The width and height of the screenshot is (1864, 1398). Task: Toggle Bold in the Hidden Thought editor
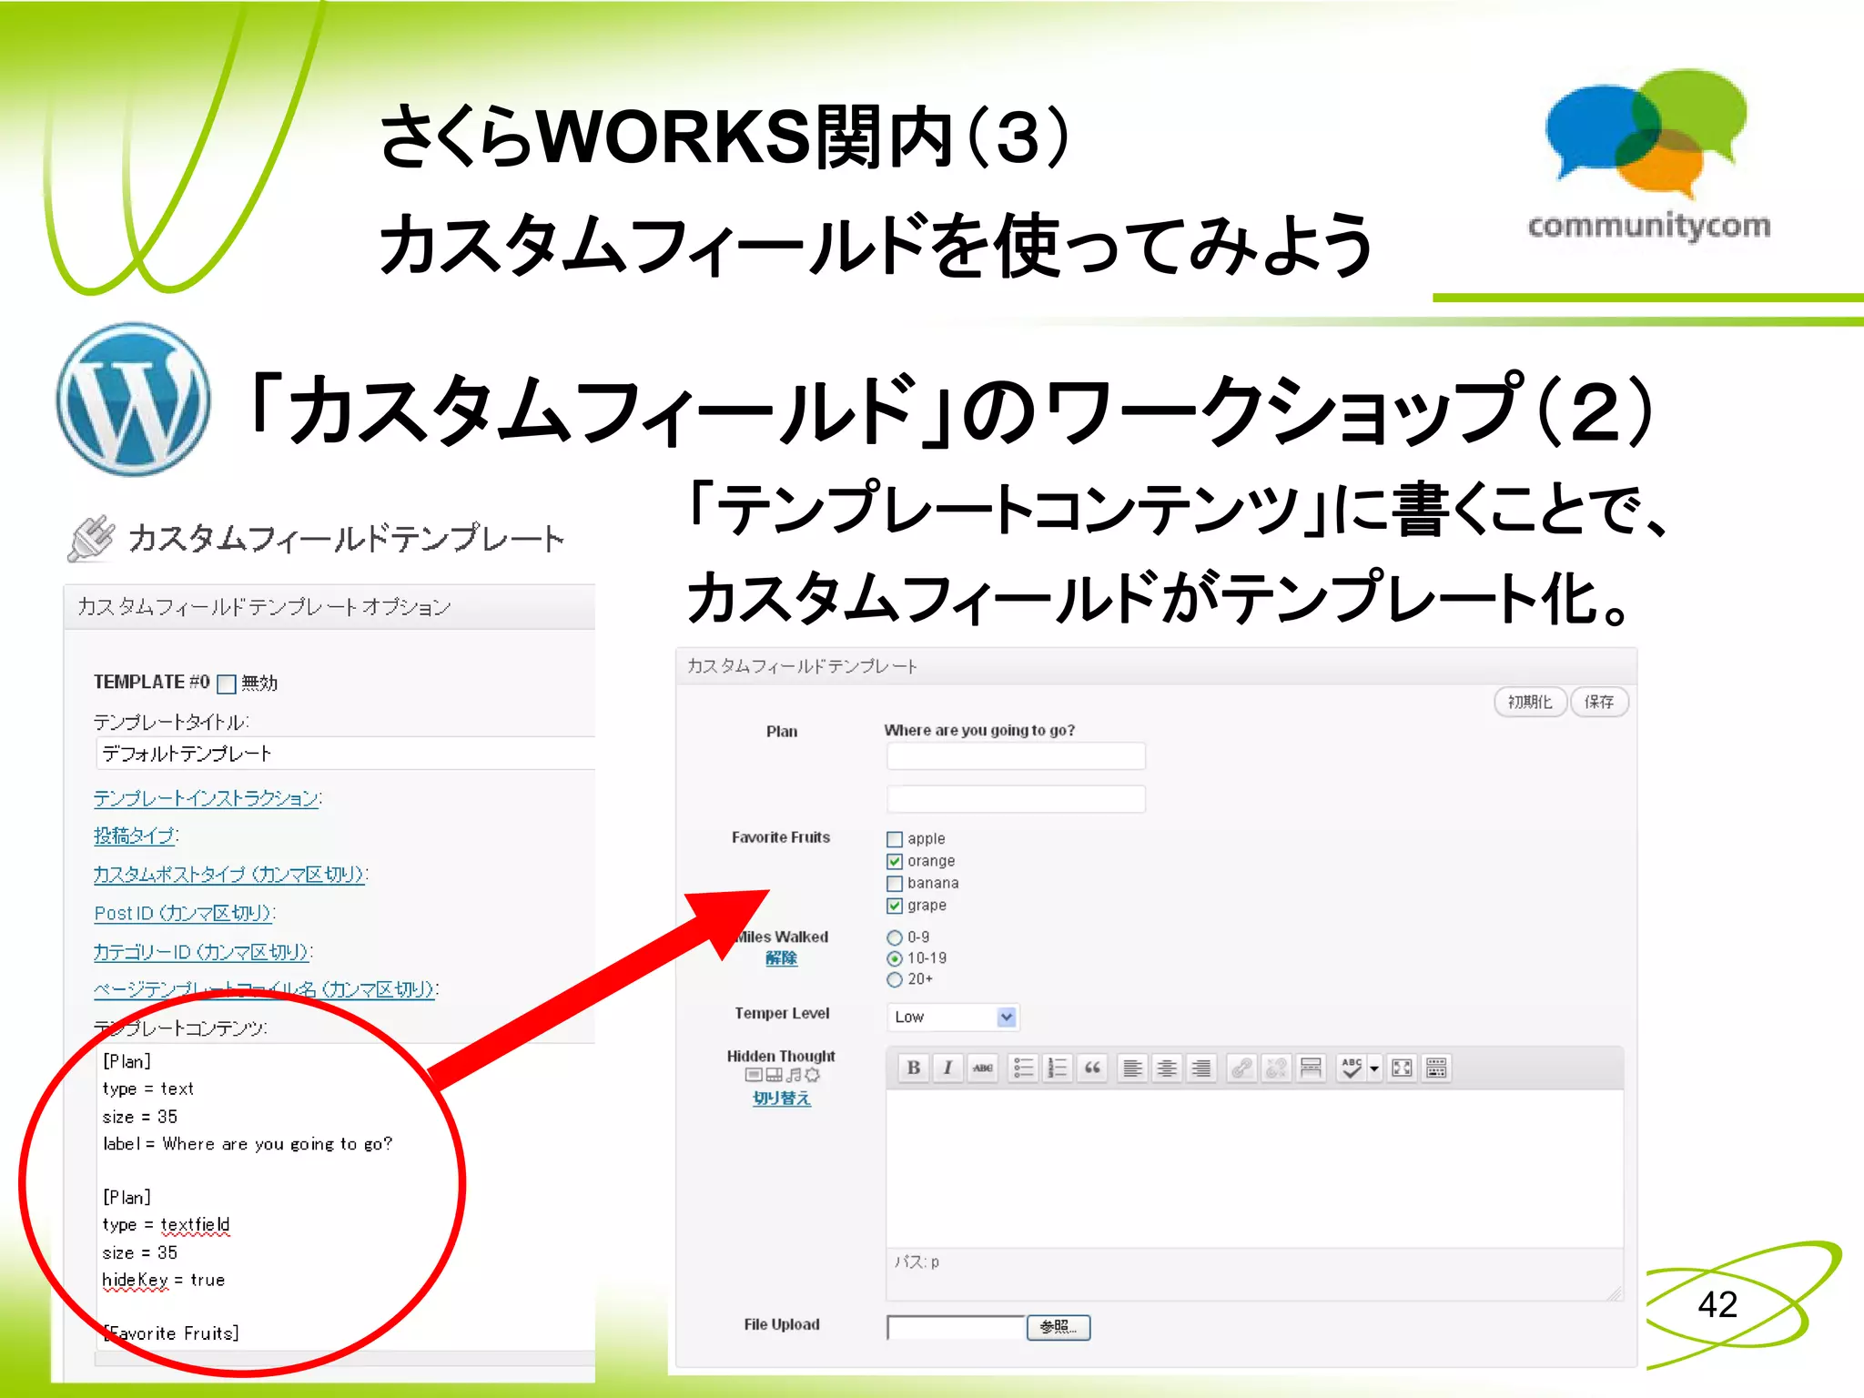pyautogui.click(x=914, y=1068)
